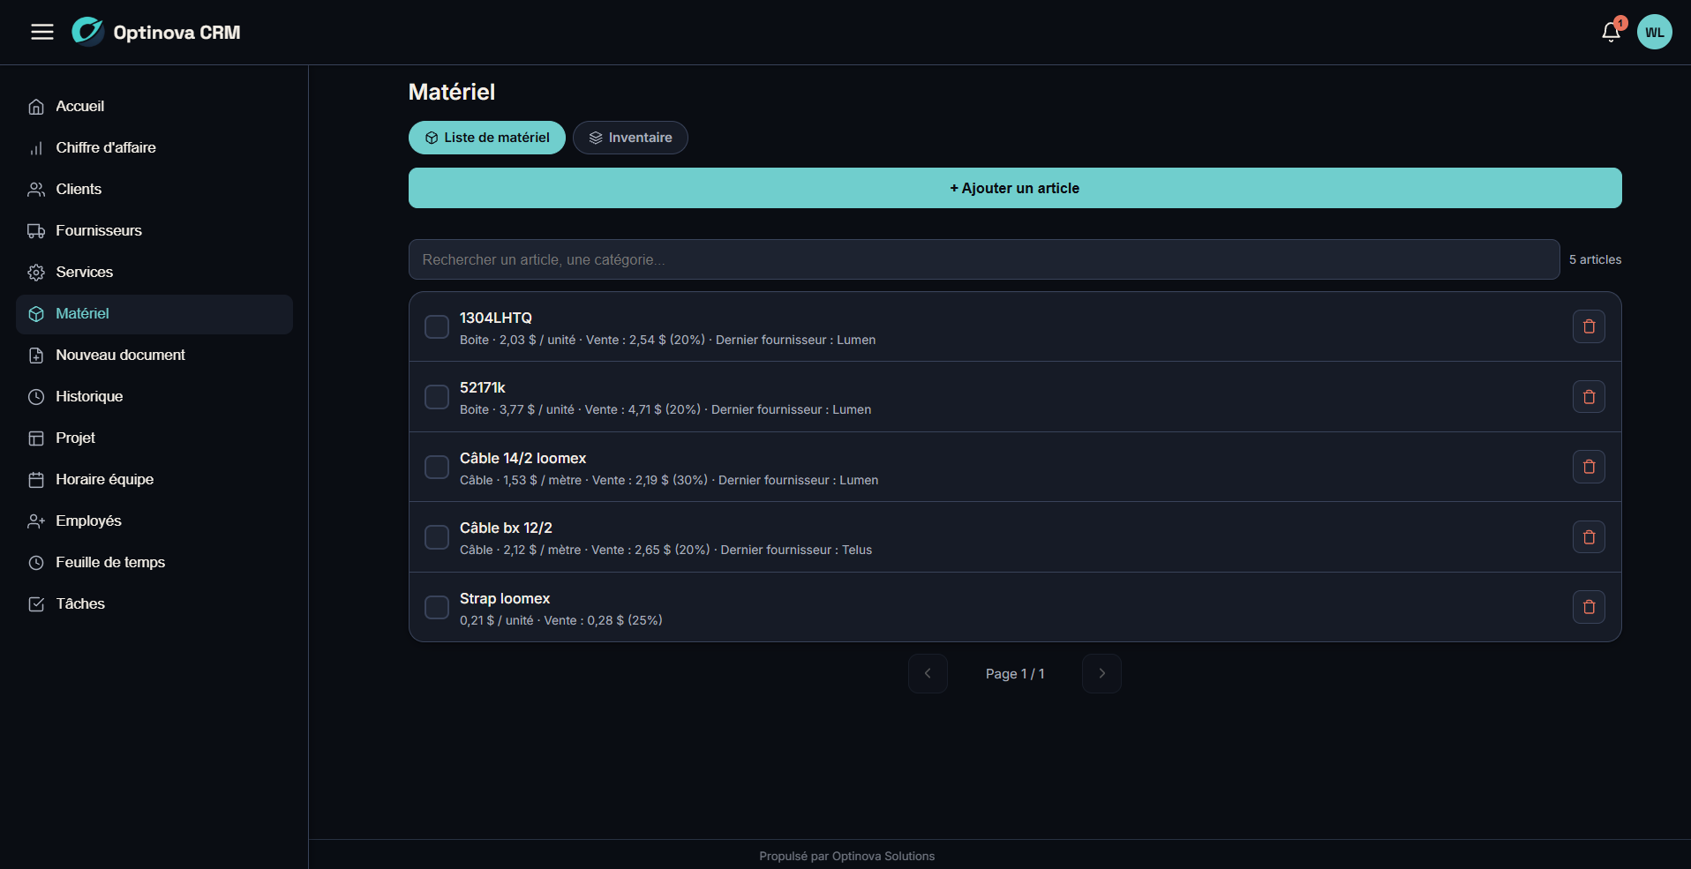Open Accueil in the sidebar
This screenshot has height=869, width=1691.
pyautogui.click(x=154, y=107)
